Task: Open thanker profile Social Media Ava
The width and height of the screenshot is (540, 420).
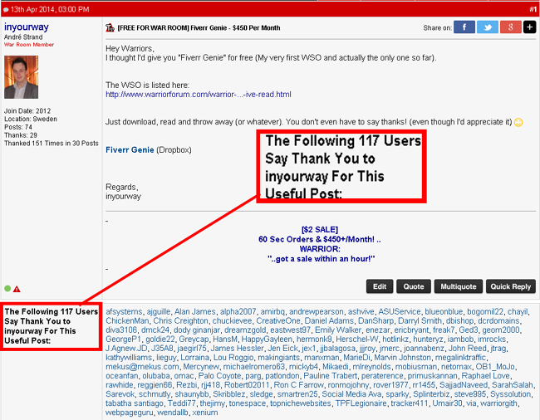Action: point(351,394)
